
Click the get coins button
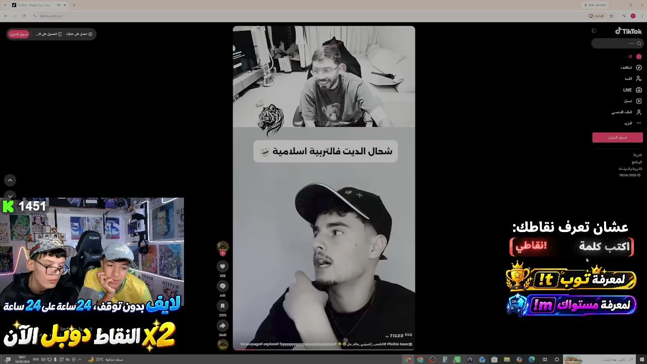click(79, 34)
